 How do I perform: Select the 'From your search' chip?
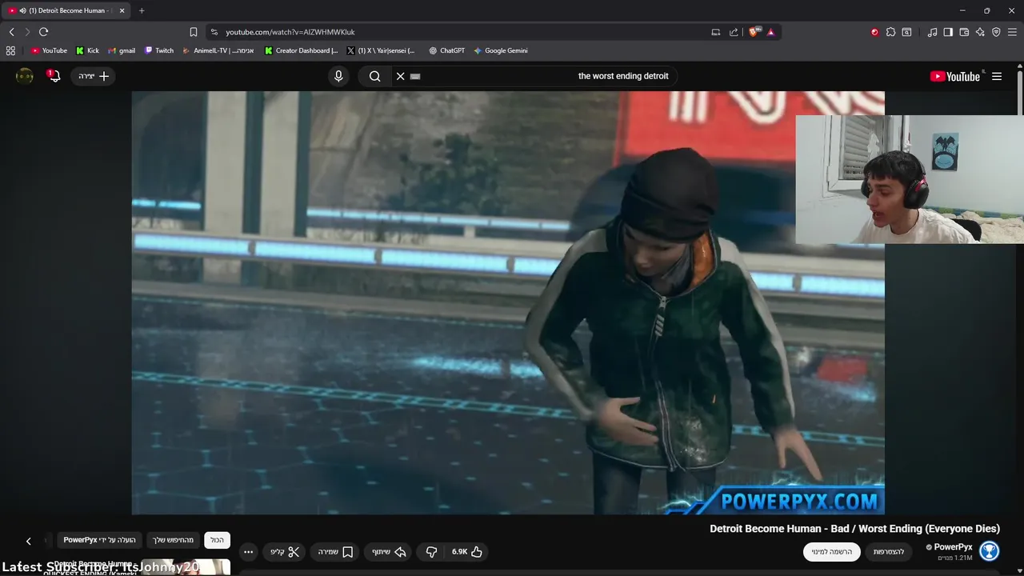click(x=174, y=541)
